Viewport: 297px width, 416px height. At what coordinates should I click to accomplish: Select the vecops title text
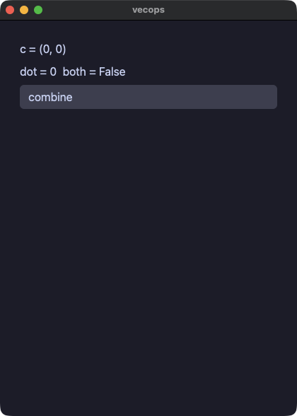point(148,10)
